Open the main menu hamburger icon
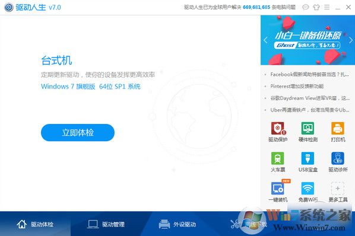This screenshot has width=355, height=236. (x=327, y=7)
